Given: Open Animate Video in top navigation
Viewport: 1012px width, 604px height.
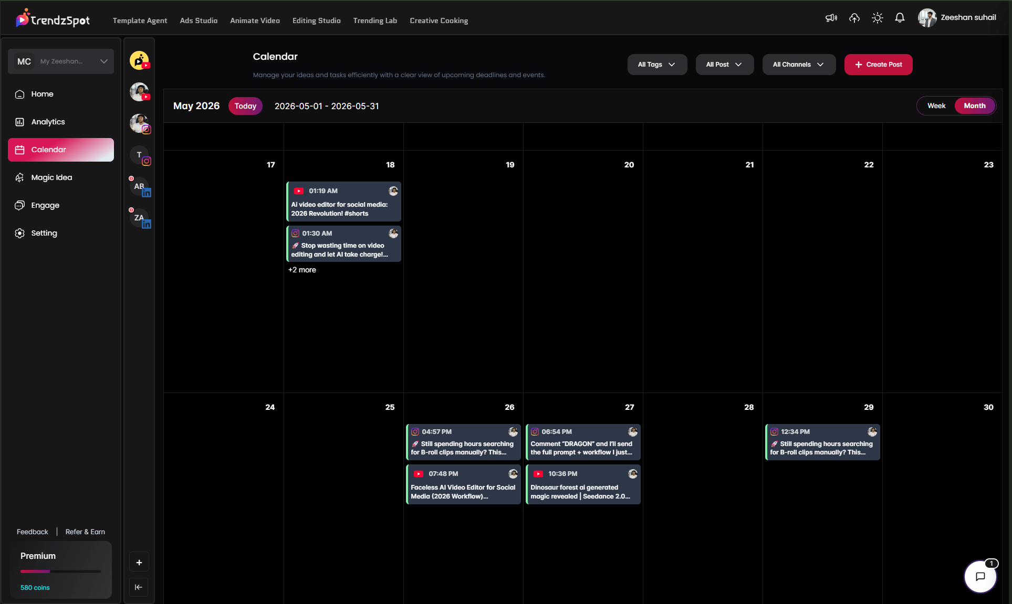Looking at the screenshot, I should click(255, 20).
